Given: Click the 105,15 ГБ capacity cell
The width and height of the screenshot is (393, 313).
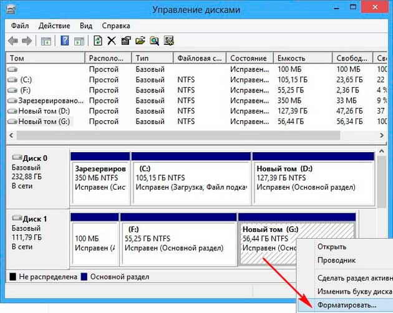Looking at the screenshot, I should [292, 80].
